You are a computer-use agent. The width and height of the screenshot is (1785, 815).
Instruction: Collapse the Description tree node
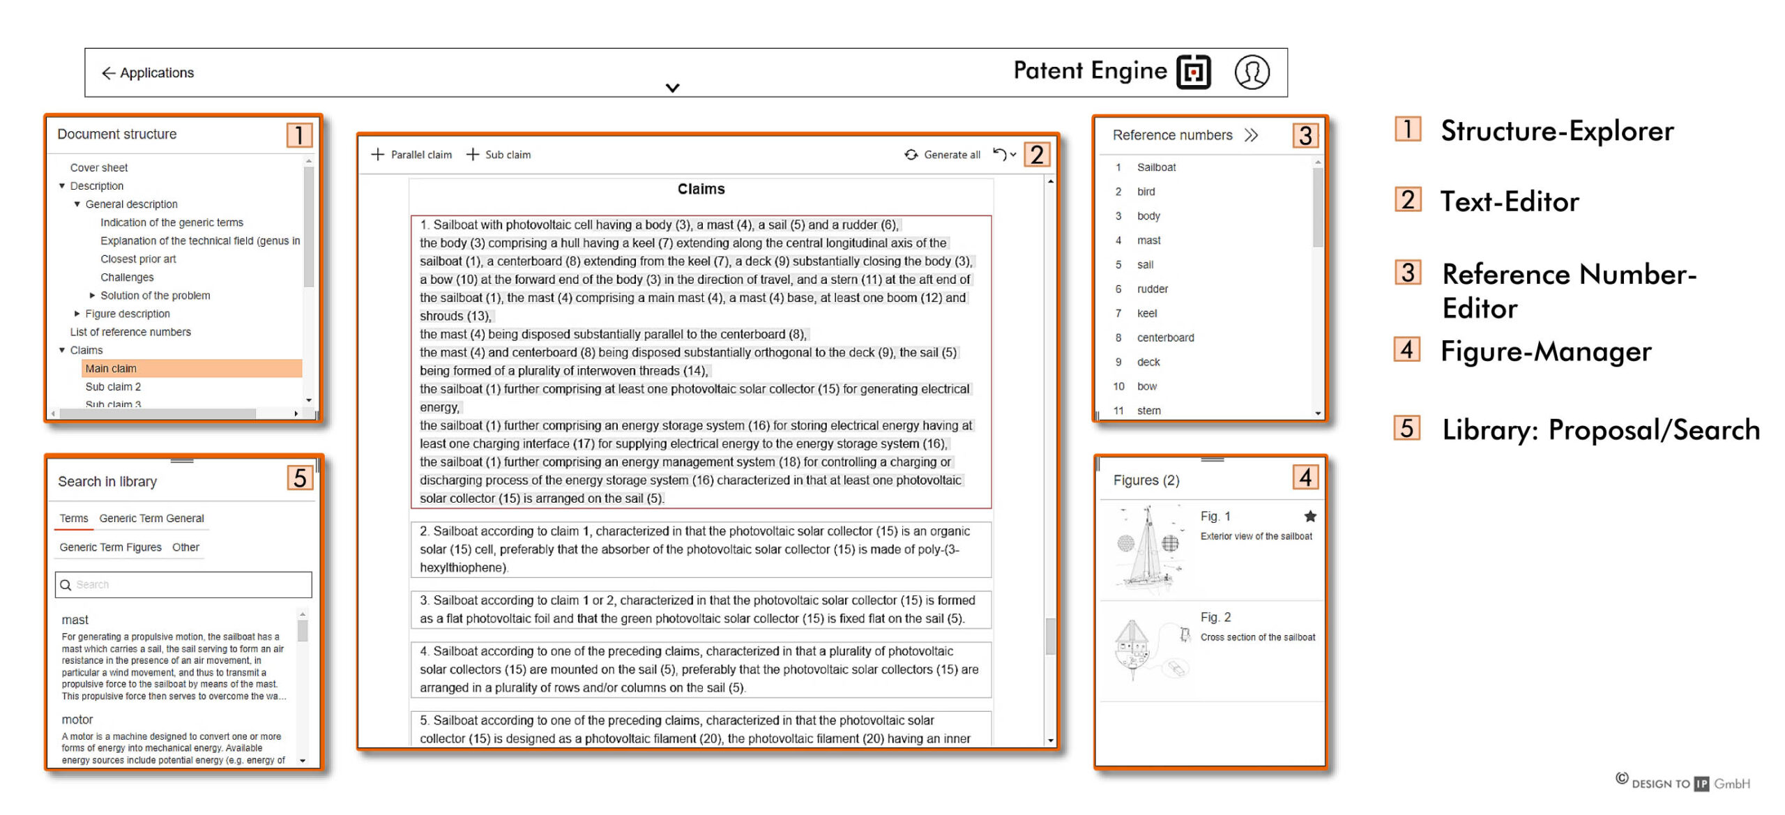(x=62, y=186)
